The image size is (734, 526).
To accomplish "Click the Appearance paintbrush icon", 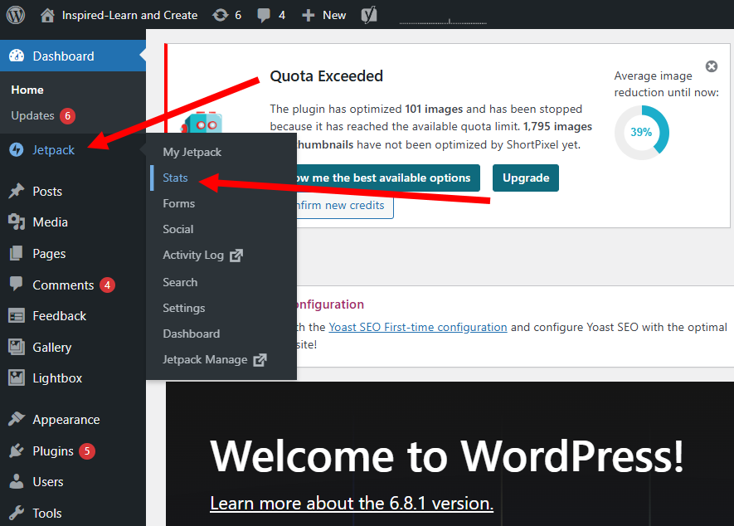I will coord(17,419).
